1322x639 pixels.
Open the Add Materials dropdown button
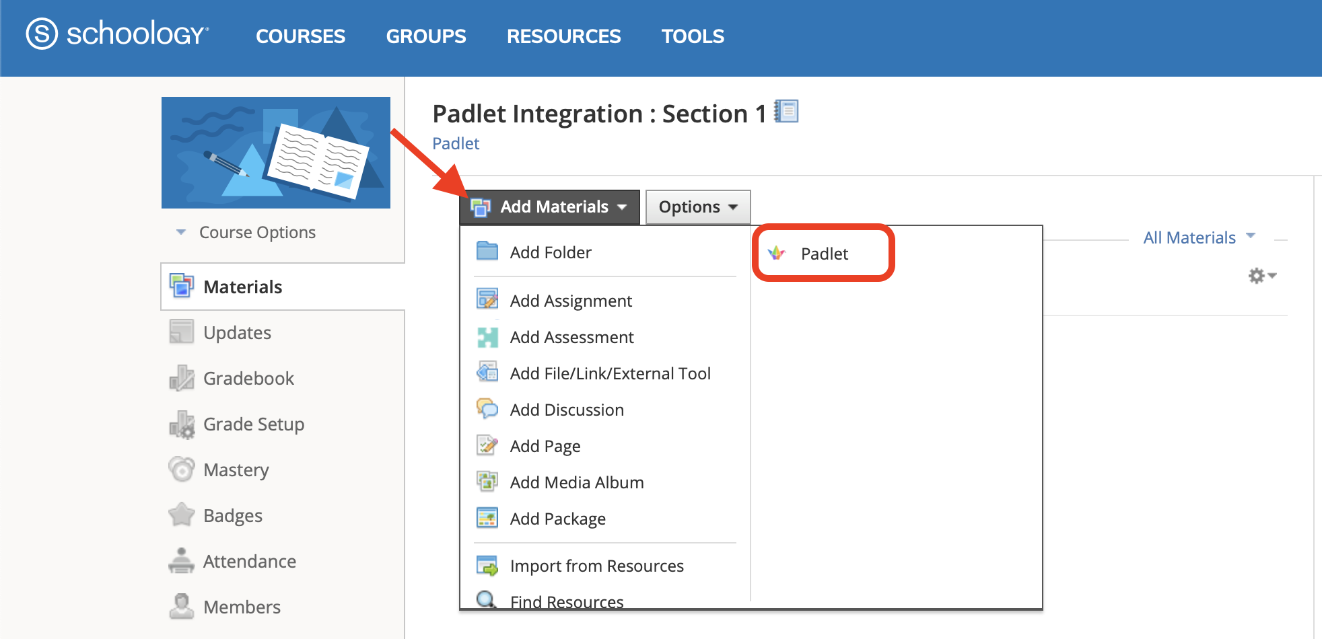(550, 207)
